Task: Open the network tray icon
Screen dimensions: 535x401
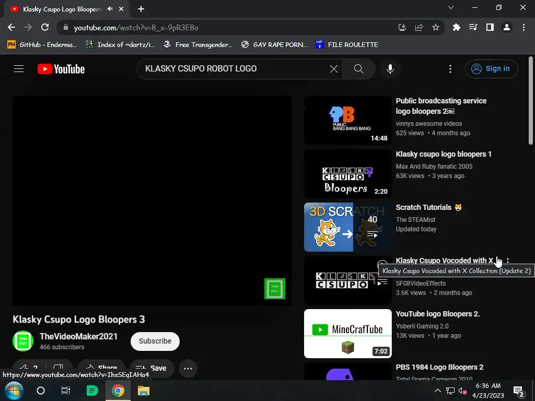Action: click(x=450, y=391)
